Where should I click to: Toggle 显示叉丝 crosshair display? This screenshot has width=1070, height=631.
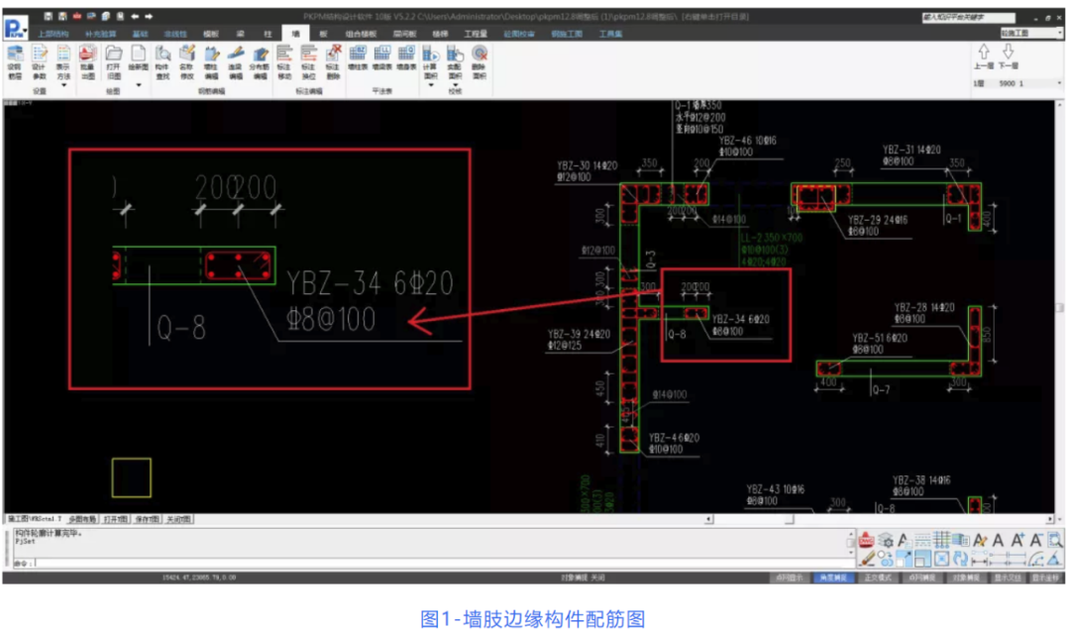click(x=1008, y=578)
